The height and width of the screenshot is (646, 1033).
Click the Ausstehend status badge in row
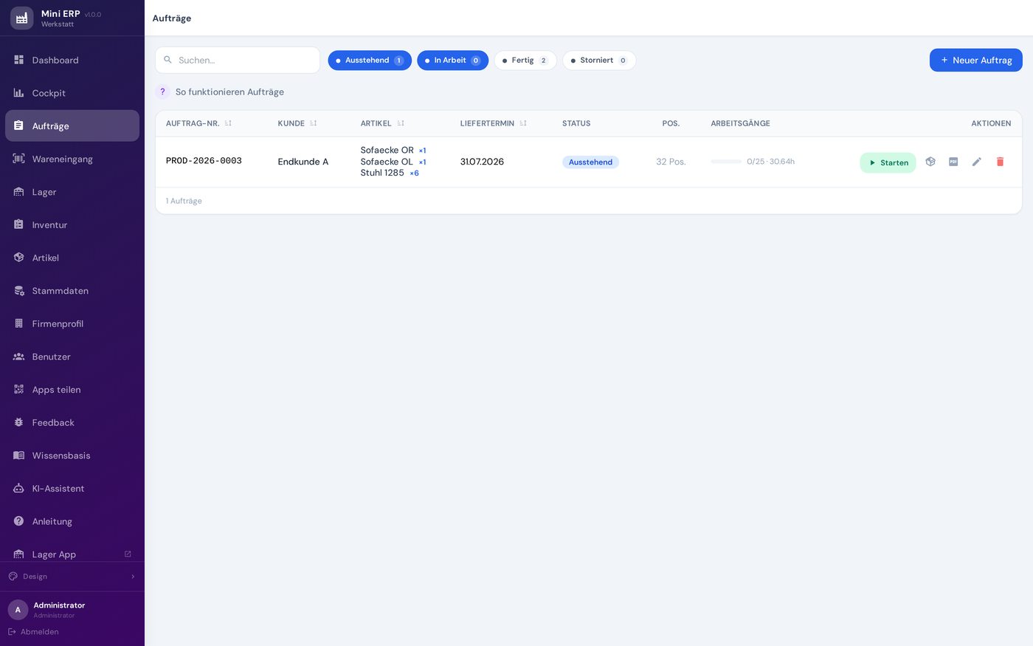590,162
